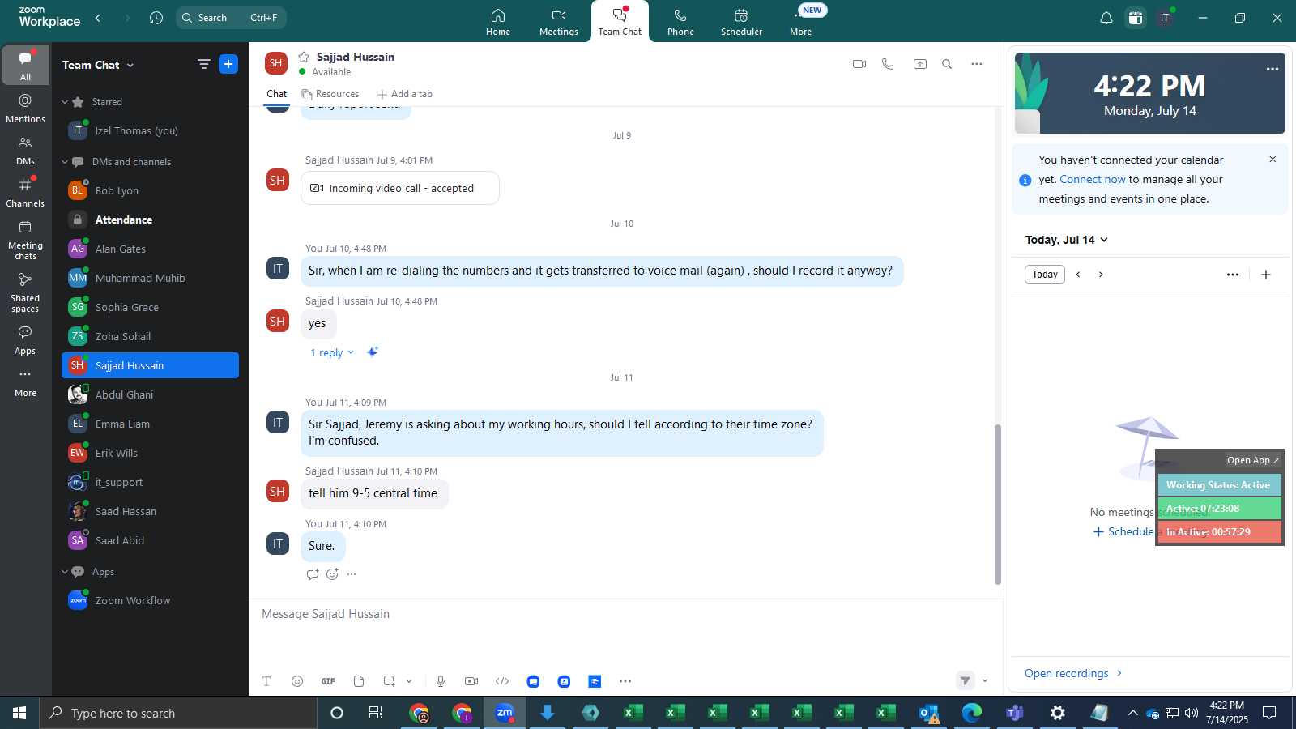Switch to the Meetings tab
Screen dimensions: 1296x729
[559, 22]
